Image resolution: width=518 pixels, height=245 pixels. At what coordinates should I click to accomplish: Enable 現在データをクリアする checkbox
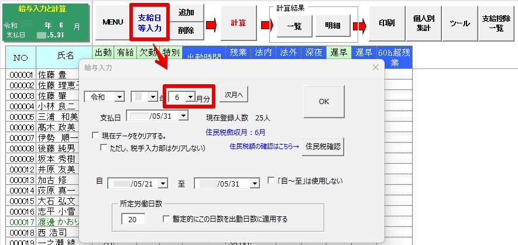coord(95,136)
